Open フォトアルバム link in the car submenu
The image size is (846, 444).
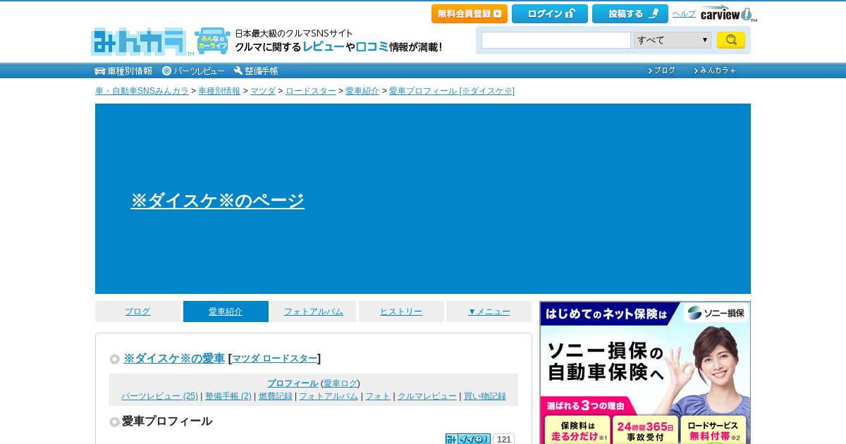tap(329, 396)
